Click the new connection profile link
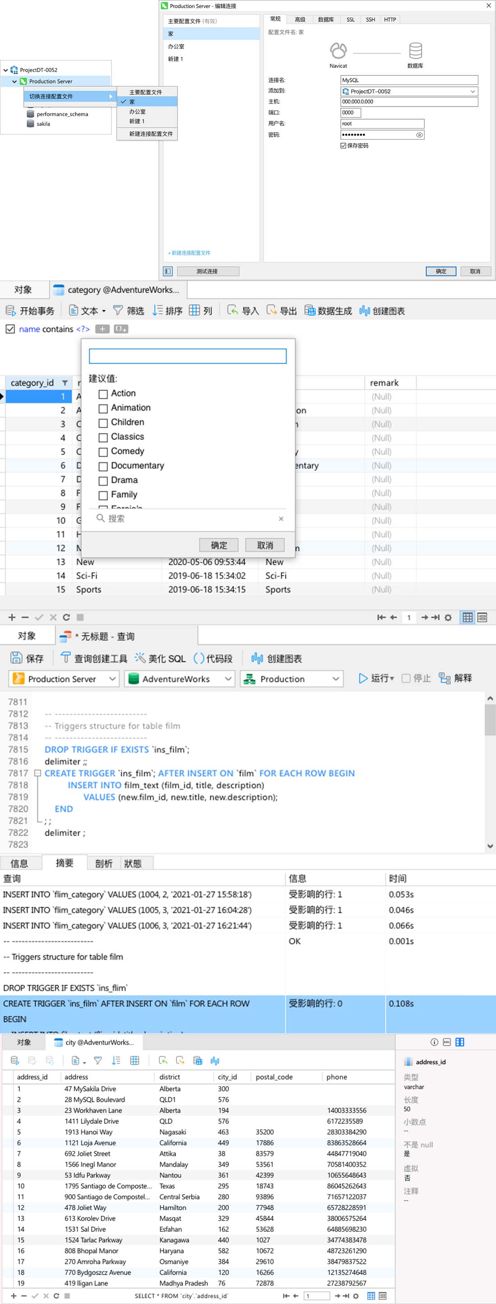The width and height of the screenshot is (496, 1304). [x=189, y=253]
